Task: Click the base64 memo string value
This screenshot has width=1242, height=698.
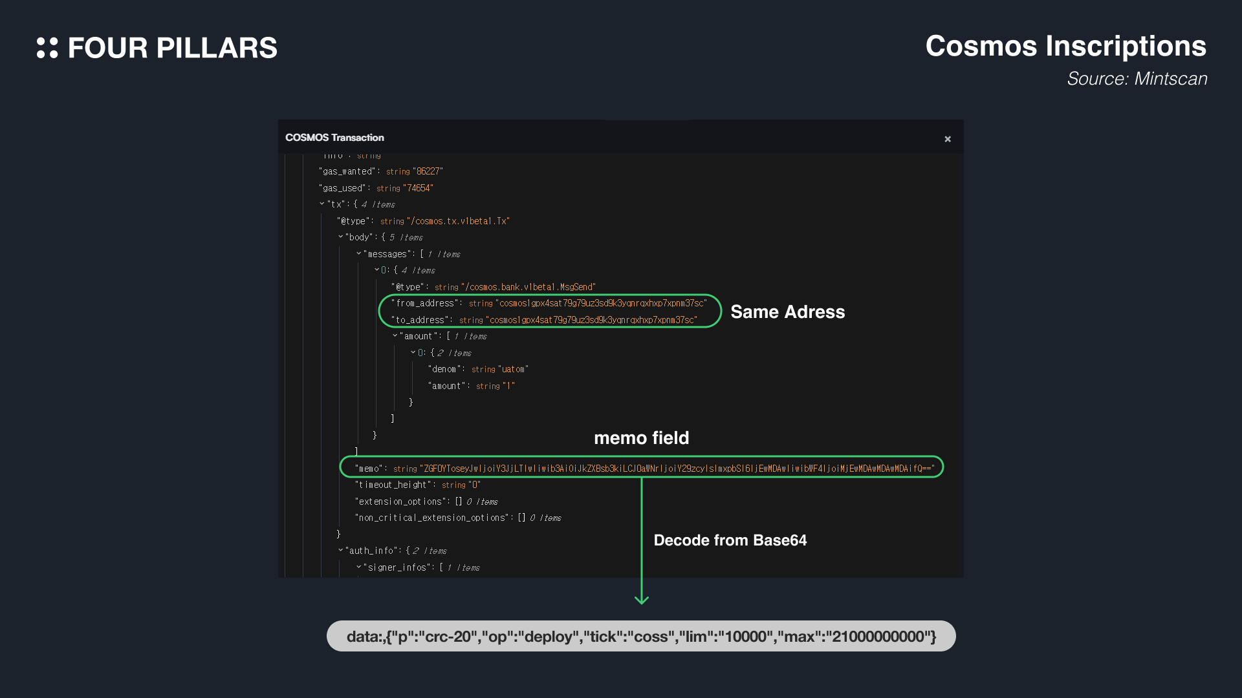Action: [677, 469]
